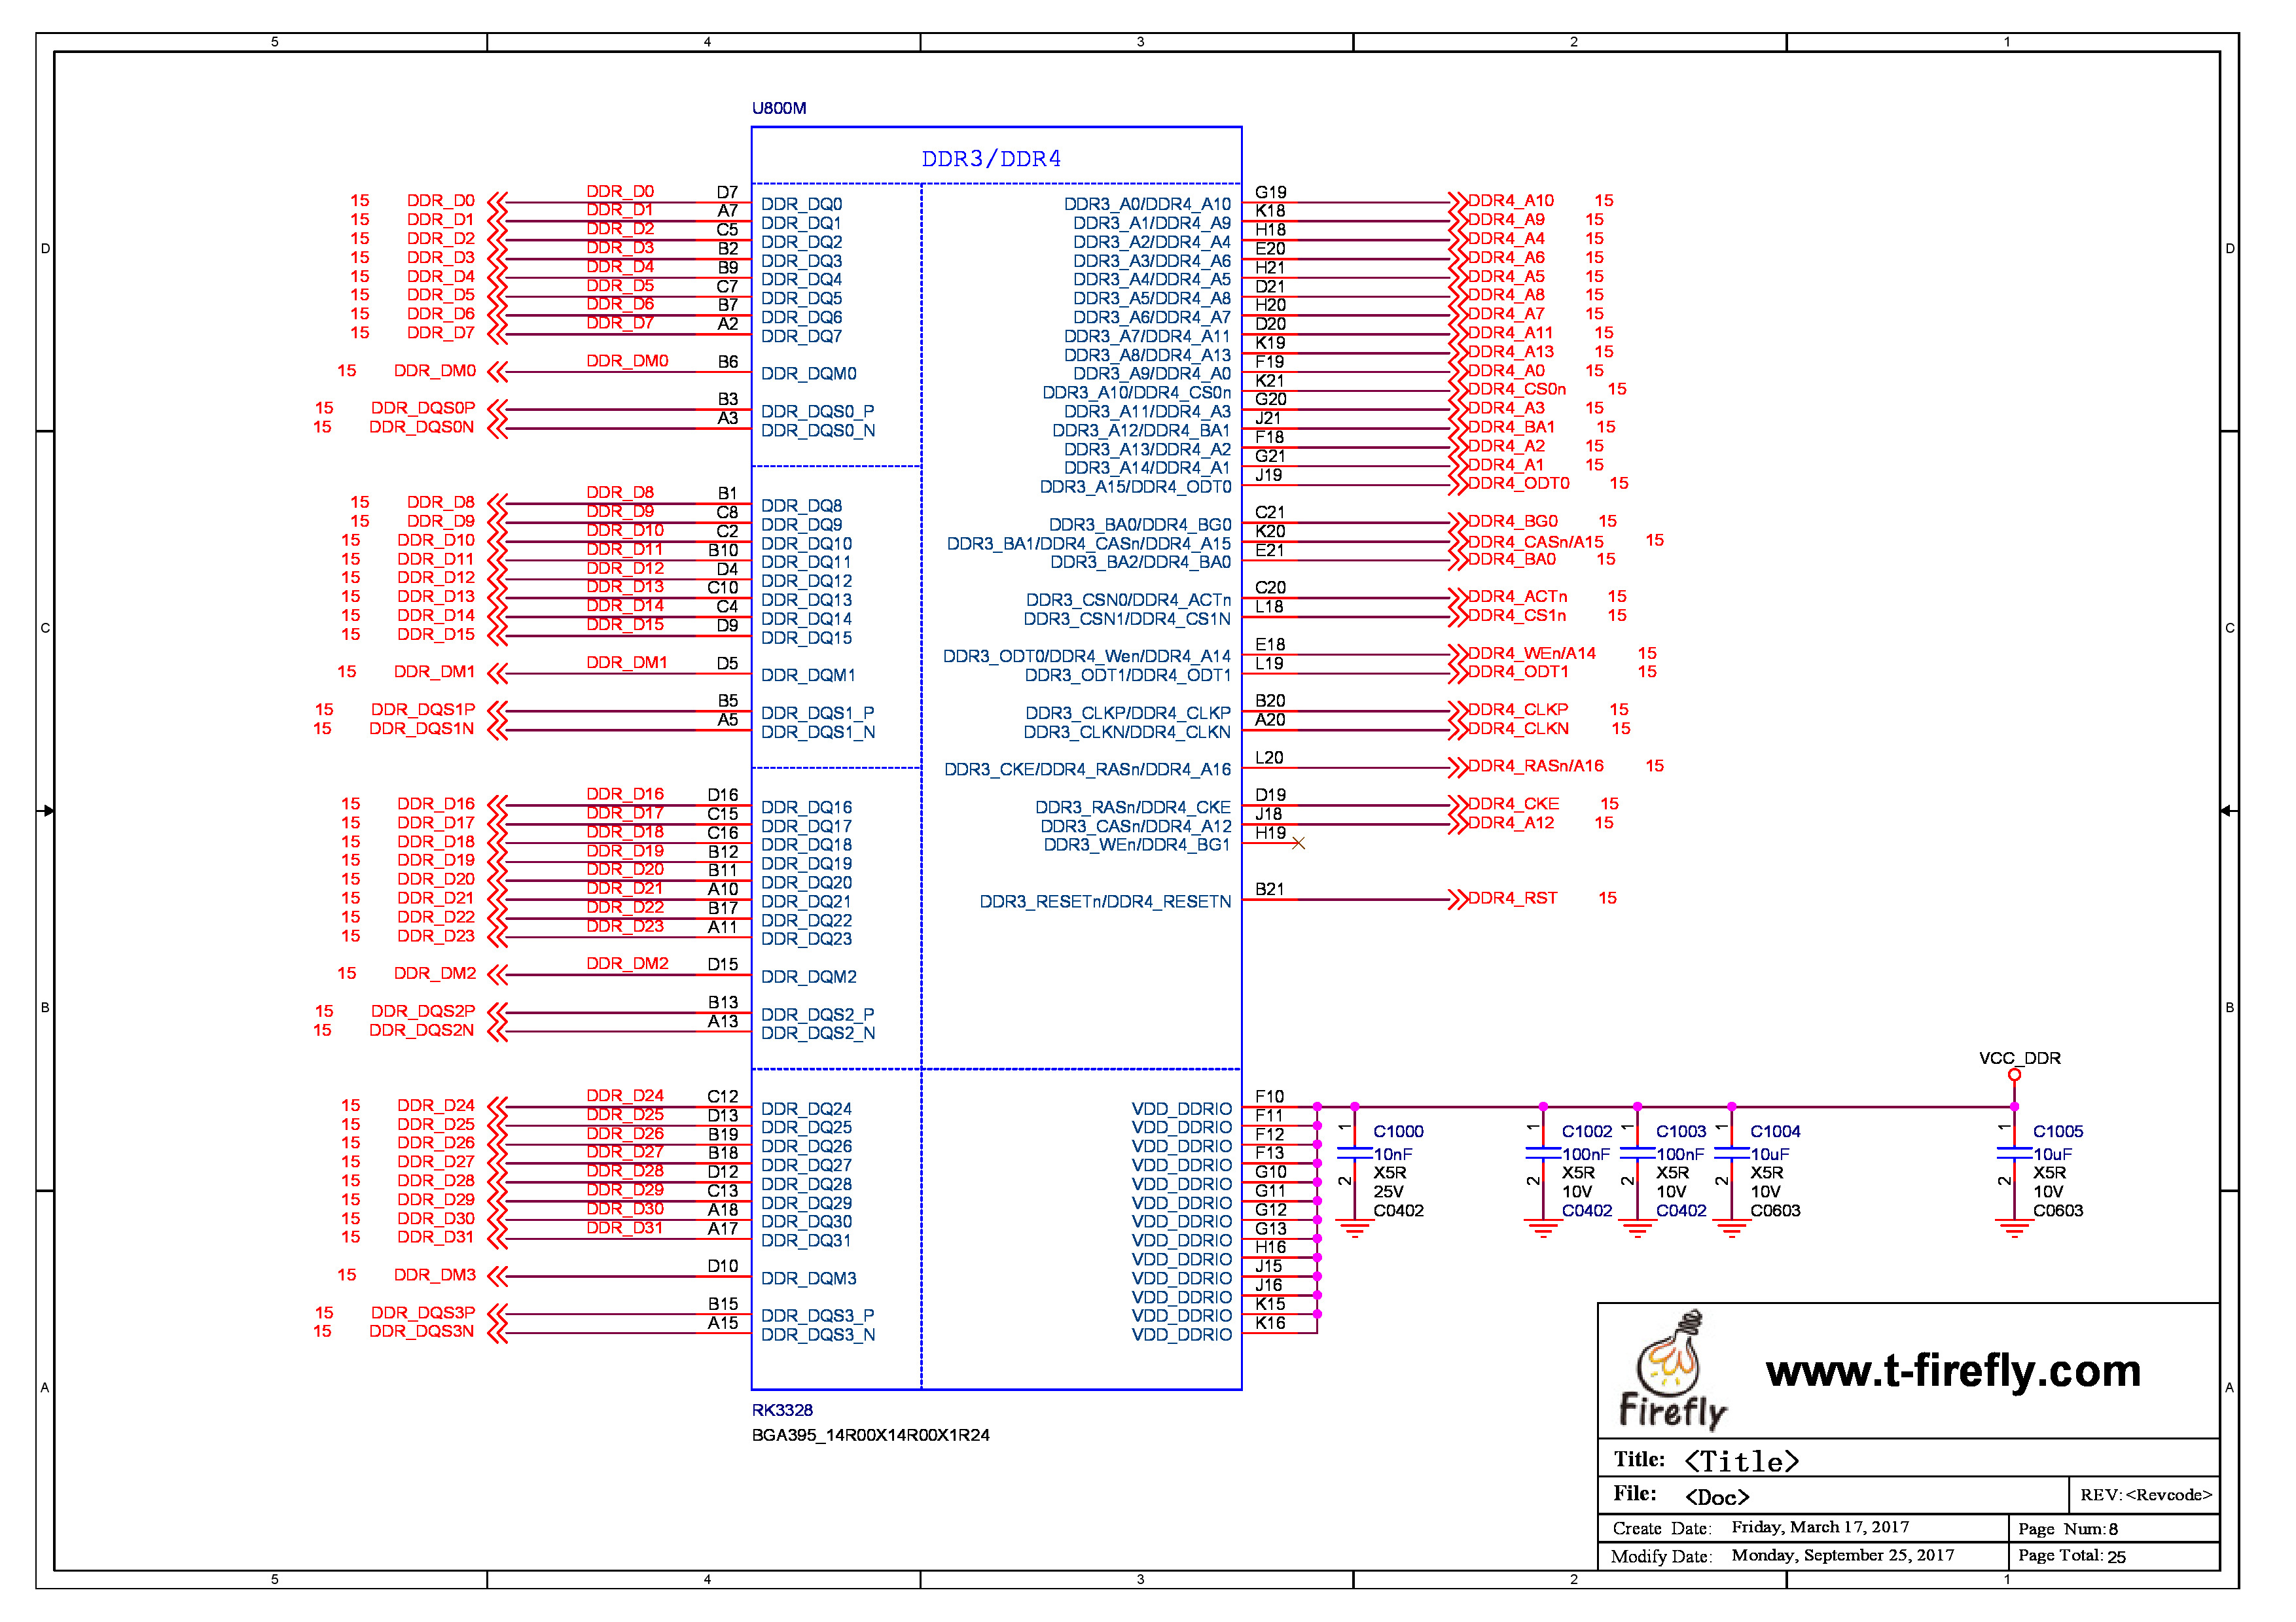Select capacitor C1005 symbol
Screen dimensions: 2296x1622
2014,1154
